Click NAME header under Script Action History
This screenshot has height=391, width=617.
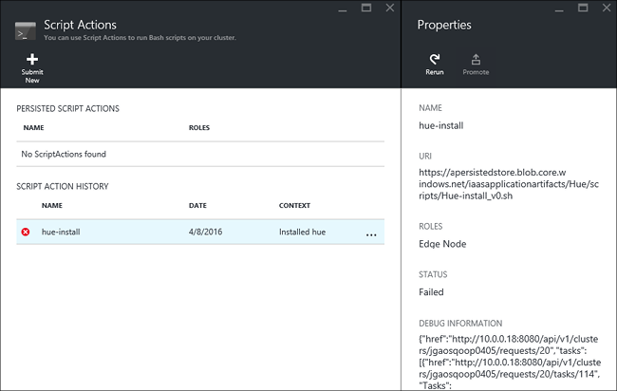click(51, 205)
